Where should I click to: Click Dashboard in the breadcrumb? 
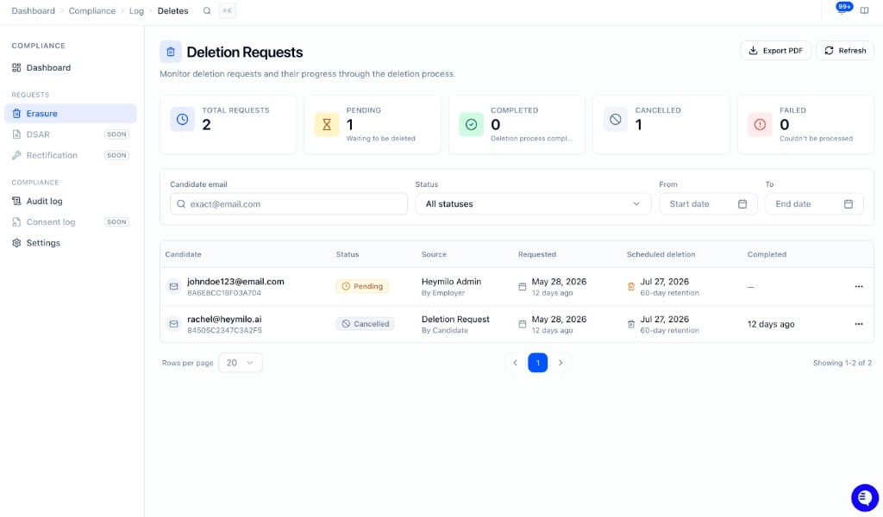click(34, 10)
